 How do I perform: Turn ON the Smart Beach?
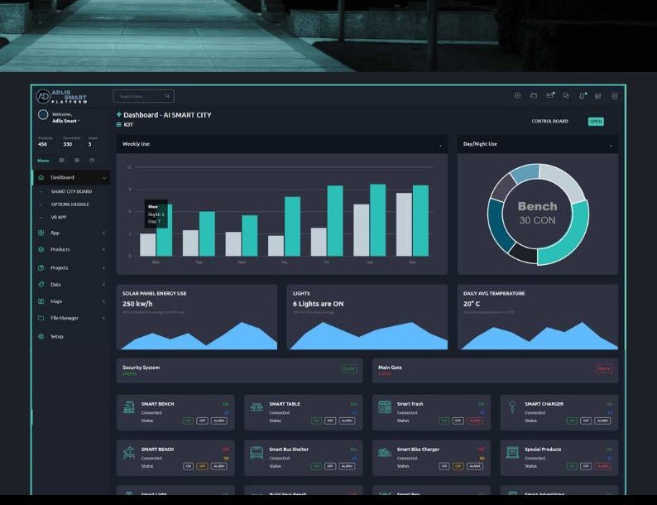point(189,466)
